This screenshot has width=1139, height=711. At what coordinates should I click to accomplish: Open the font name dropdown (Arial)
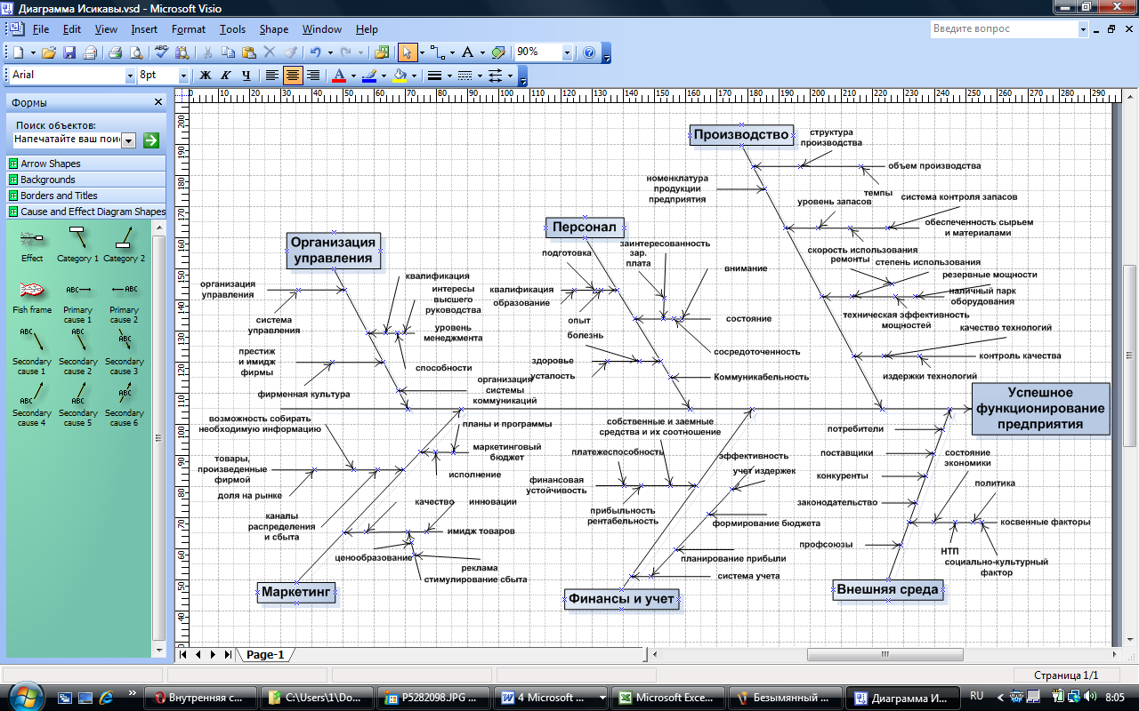130,76
